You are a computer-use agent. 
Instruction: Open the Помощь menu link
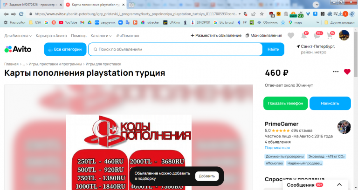click(x=78, y=36)
